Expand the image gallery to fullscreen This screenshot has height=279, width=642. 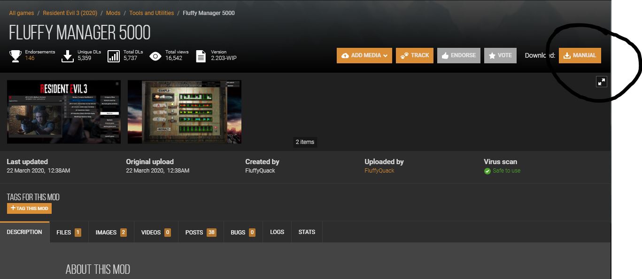(x=602, y=82)
